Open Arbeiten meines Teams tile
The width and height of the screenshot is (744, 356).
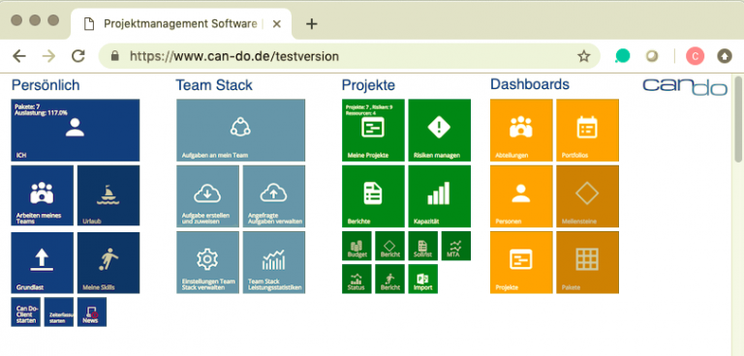click(x=43, y=195)
